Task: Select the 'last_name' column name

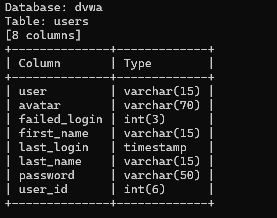Action: (50, 161)
